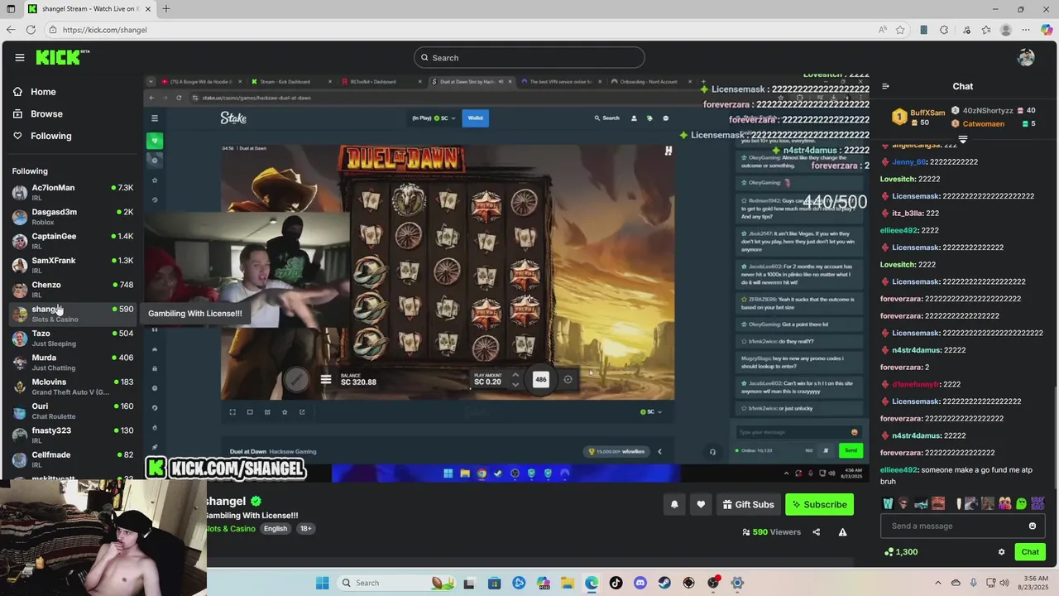
Task: Open the emoji picker in chat input
Action: [x=1032, y=526]
